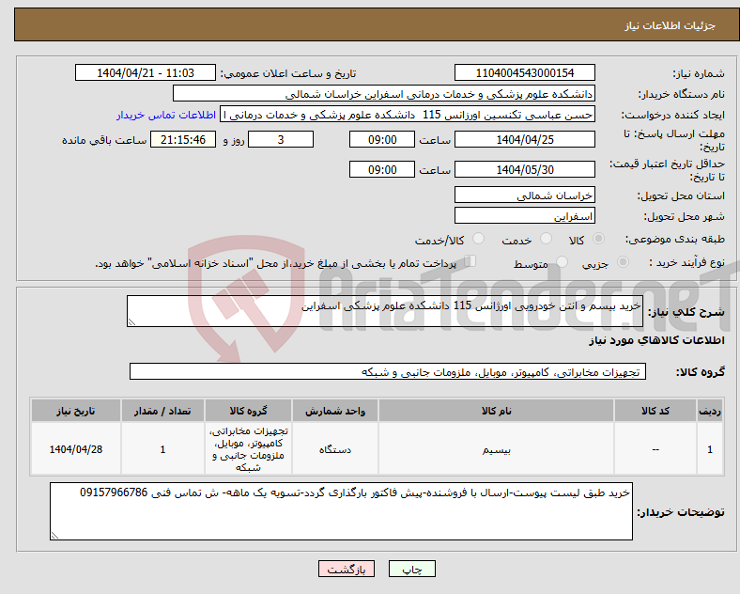Click the remaining days field showing 3
The image size is (740, 594).
click(x=281, y=140)
